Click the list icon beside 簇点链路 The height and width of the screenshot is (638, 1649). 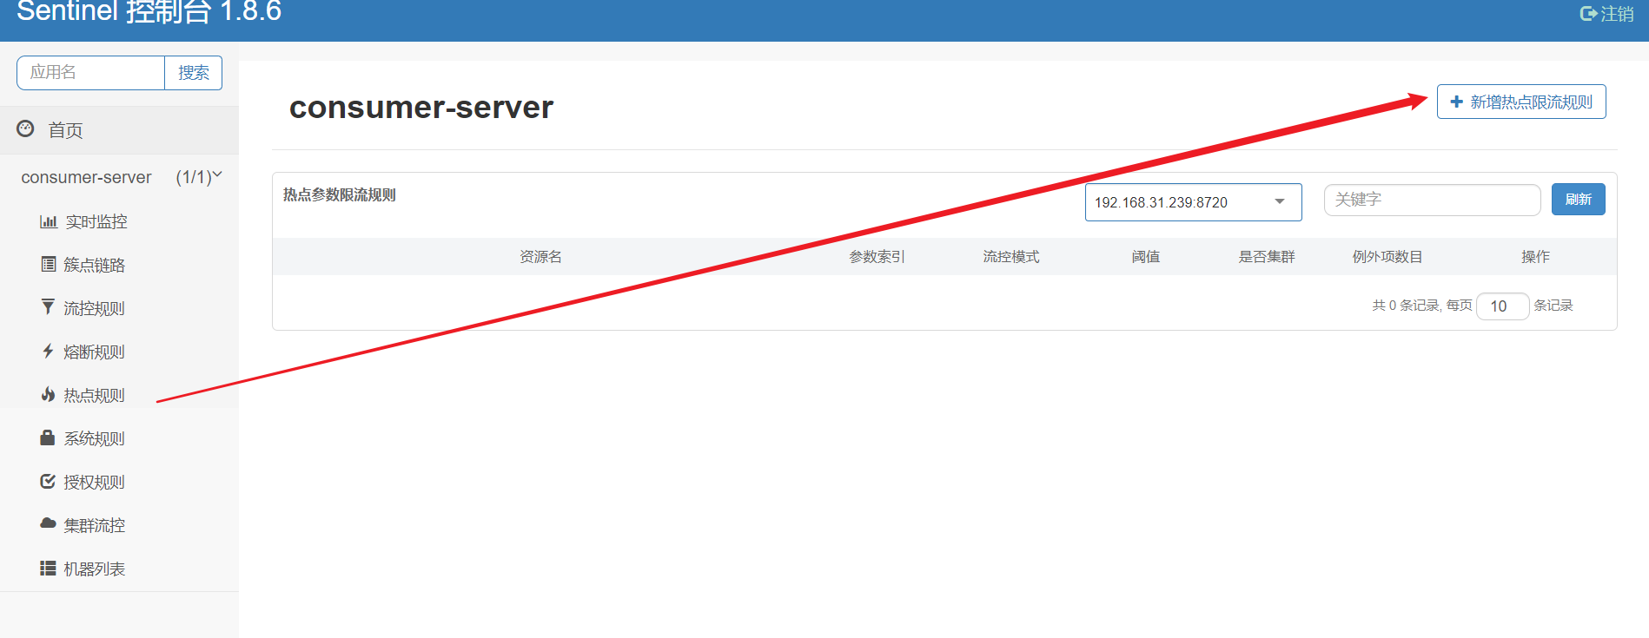tap(49, 264)
